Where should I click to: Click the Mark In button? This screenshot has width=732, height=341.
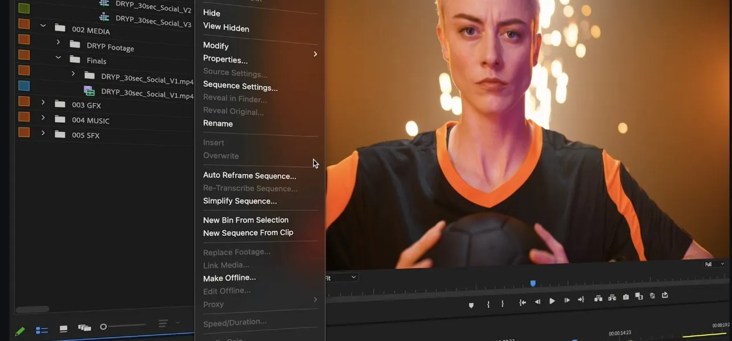point(488,303)
